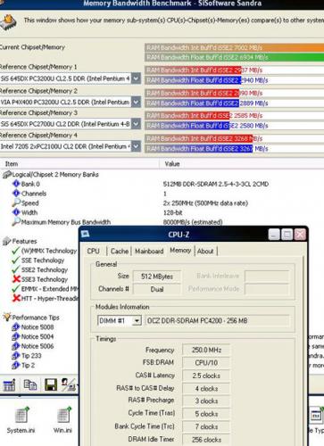Viewport: 324px width, 446px height.
Task: Switch to the Mainboard tab in CPU-Z
Action: pos(149,252)
